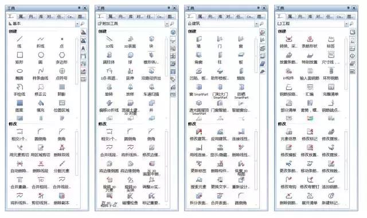The image size is (367, 218).
Task: Choose the 圆柱体 cylinder tool
Action: 110,57
